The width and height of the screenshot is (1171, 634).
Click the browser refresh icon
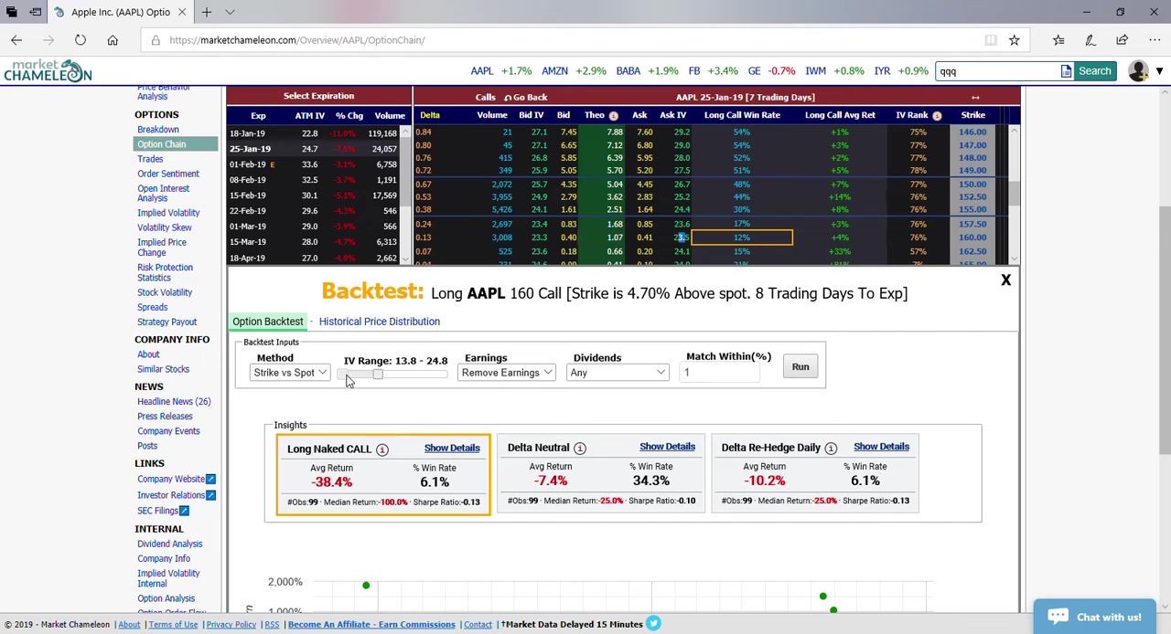(81, 40)
